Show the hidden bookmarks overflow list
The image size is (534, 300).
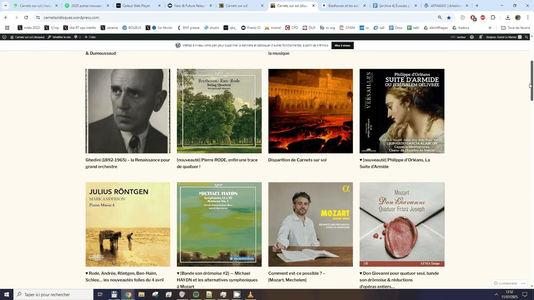click(490, 28)
